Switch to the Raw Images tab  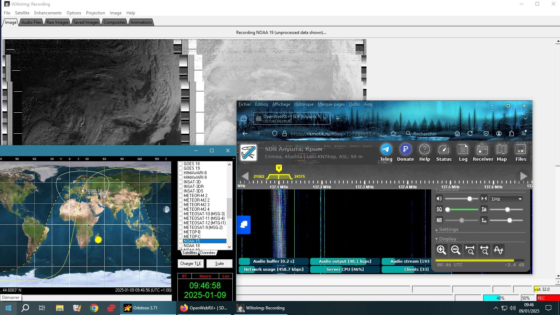[x=57, y=22]
